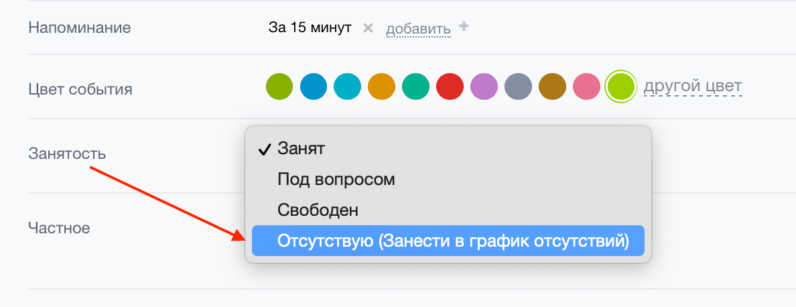Image resolution: width=796 pixels, height=307 pixels.
Task: Pick the olive green event color
Action: [x=279, y=86]
